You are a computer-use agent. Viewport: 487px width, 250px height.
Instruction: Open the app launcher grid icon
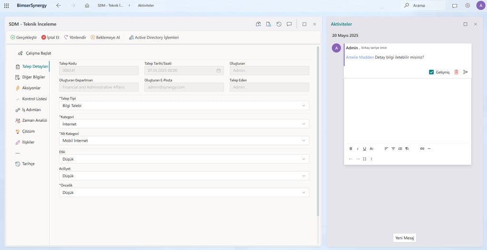[7, 6]
